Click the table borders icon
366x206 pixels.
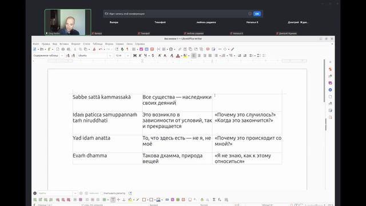point(144,200)
